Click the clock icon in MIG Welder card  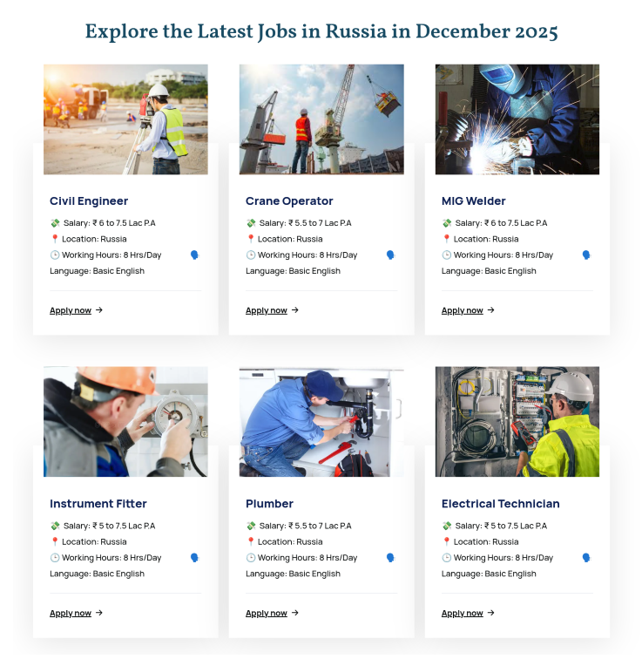tap(446, 255)
